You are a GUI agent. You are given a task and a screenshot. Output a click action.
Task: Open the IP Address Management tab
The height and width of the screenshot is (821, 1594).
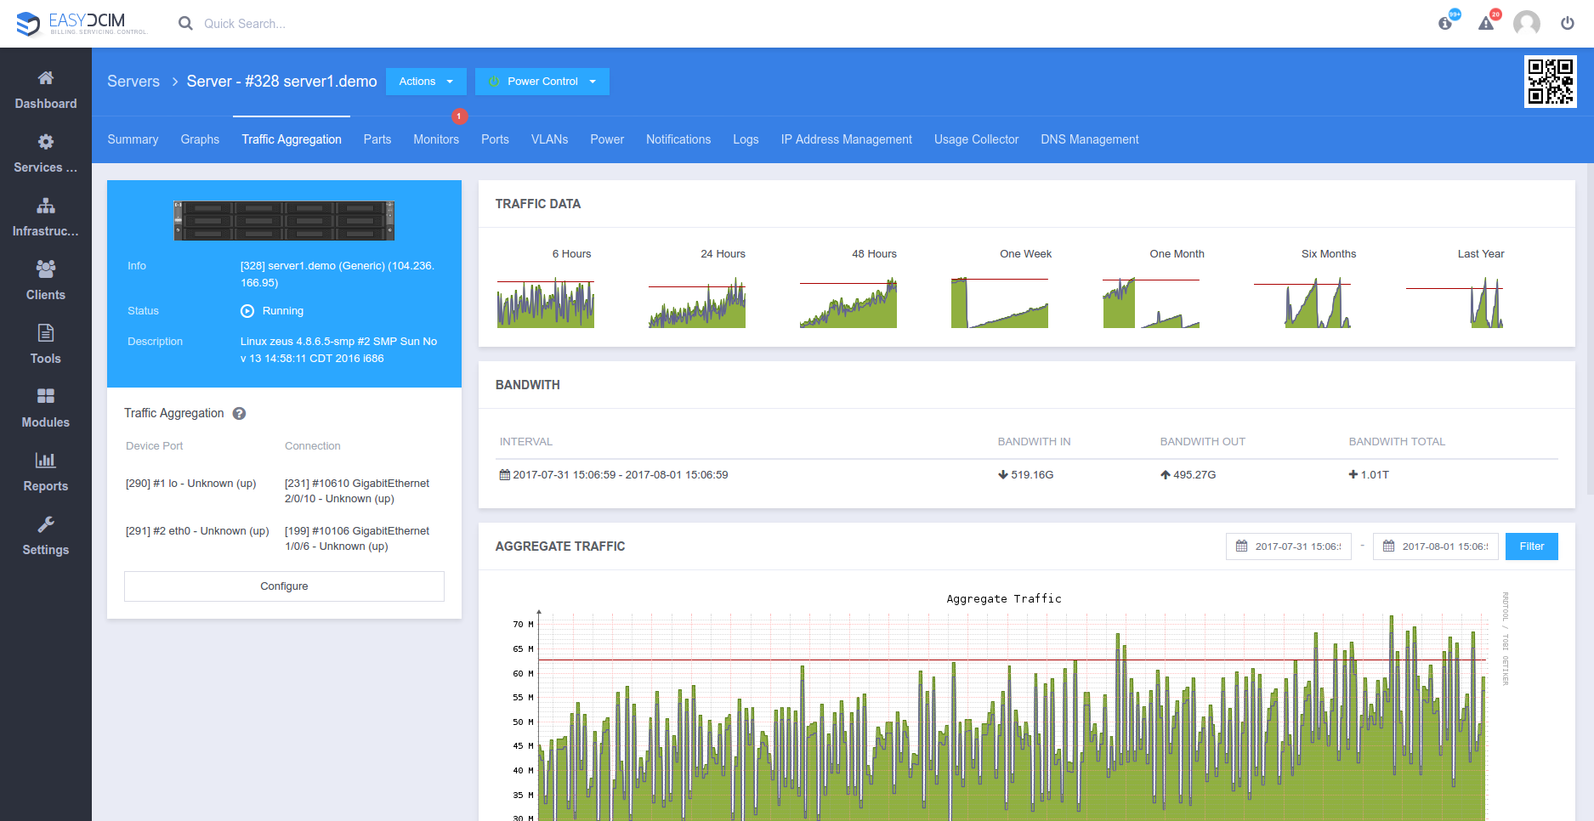[x=847, y=139]
